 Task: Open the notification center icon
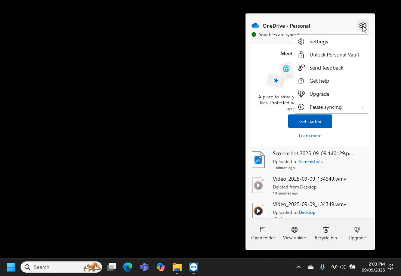click(x=391, y=267)
